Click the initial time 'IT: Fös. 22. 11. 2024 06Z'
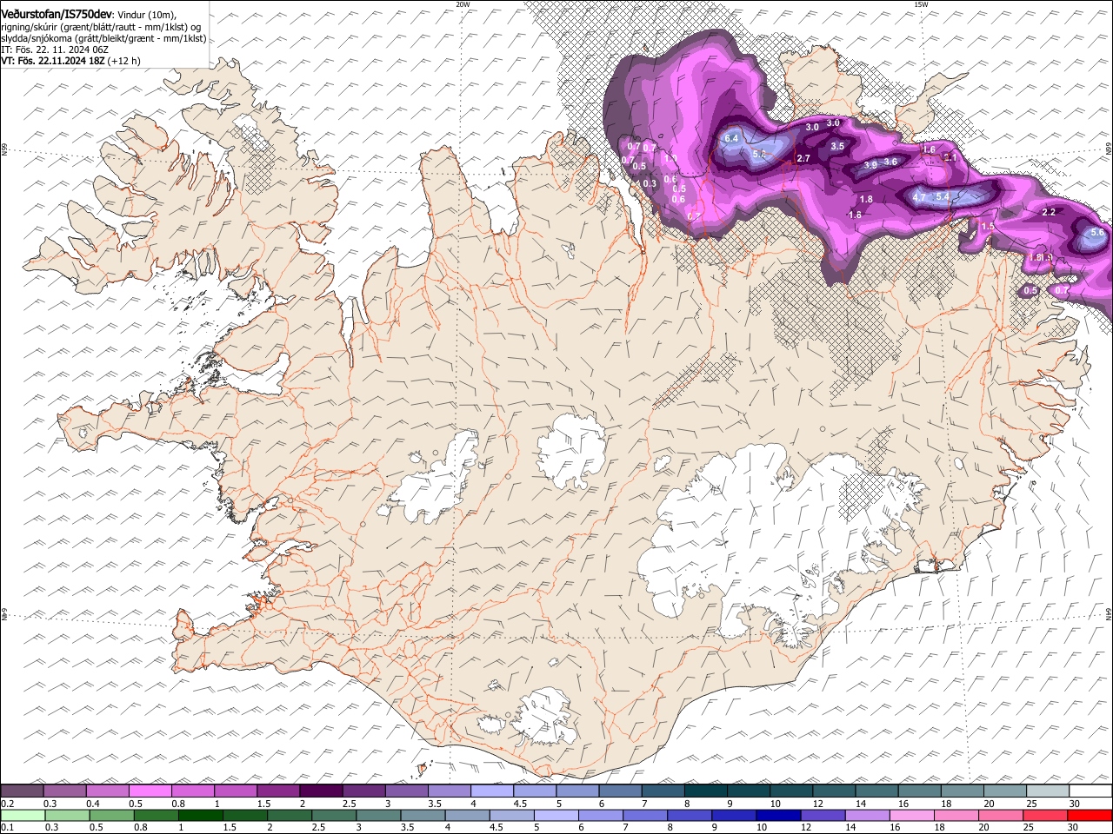The height and width of the screenshot is (834, 1113). (x=55, y=50)
